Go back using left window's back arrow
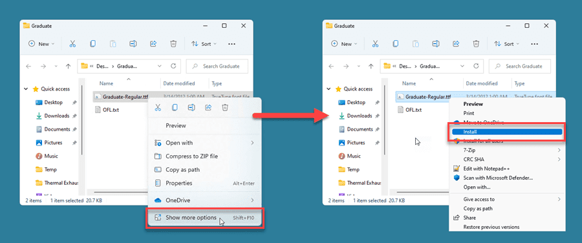The width and height of the screenshot is (582, 243). (28, 67)
